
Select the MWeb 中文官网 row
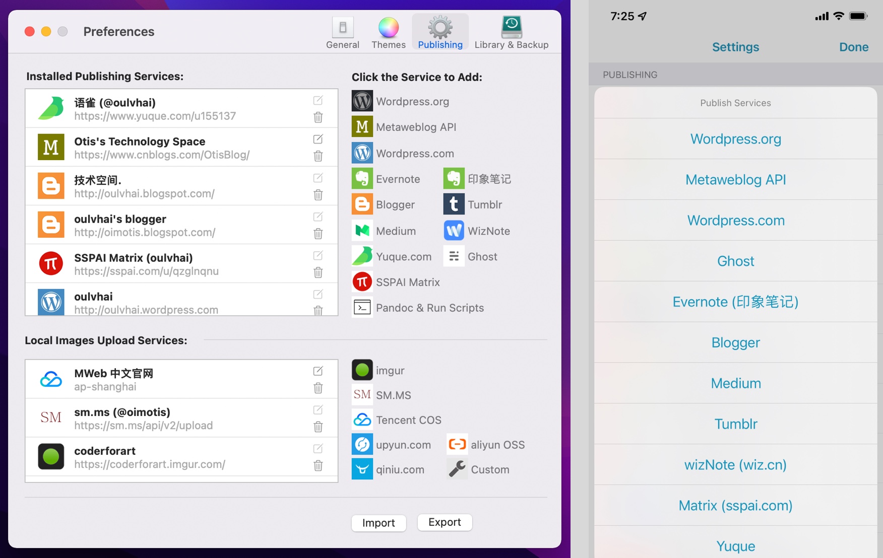click(x=181, y=379)
